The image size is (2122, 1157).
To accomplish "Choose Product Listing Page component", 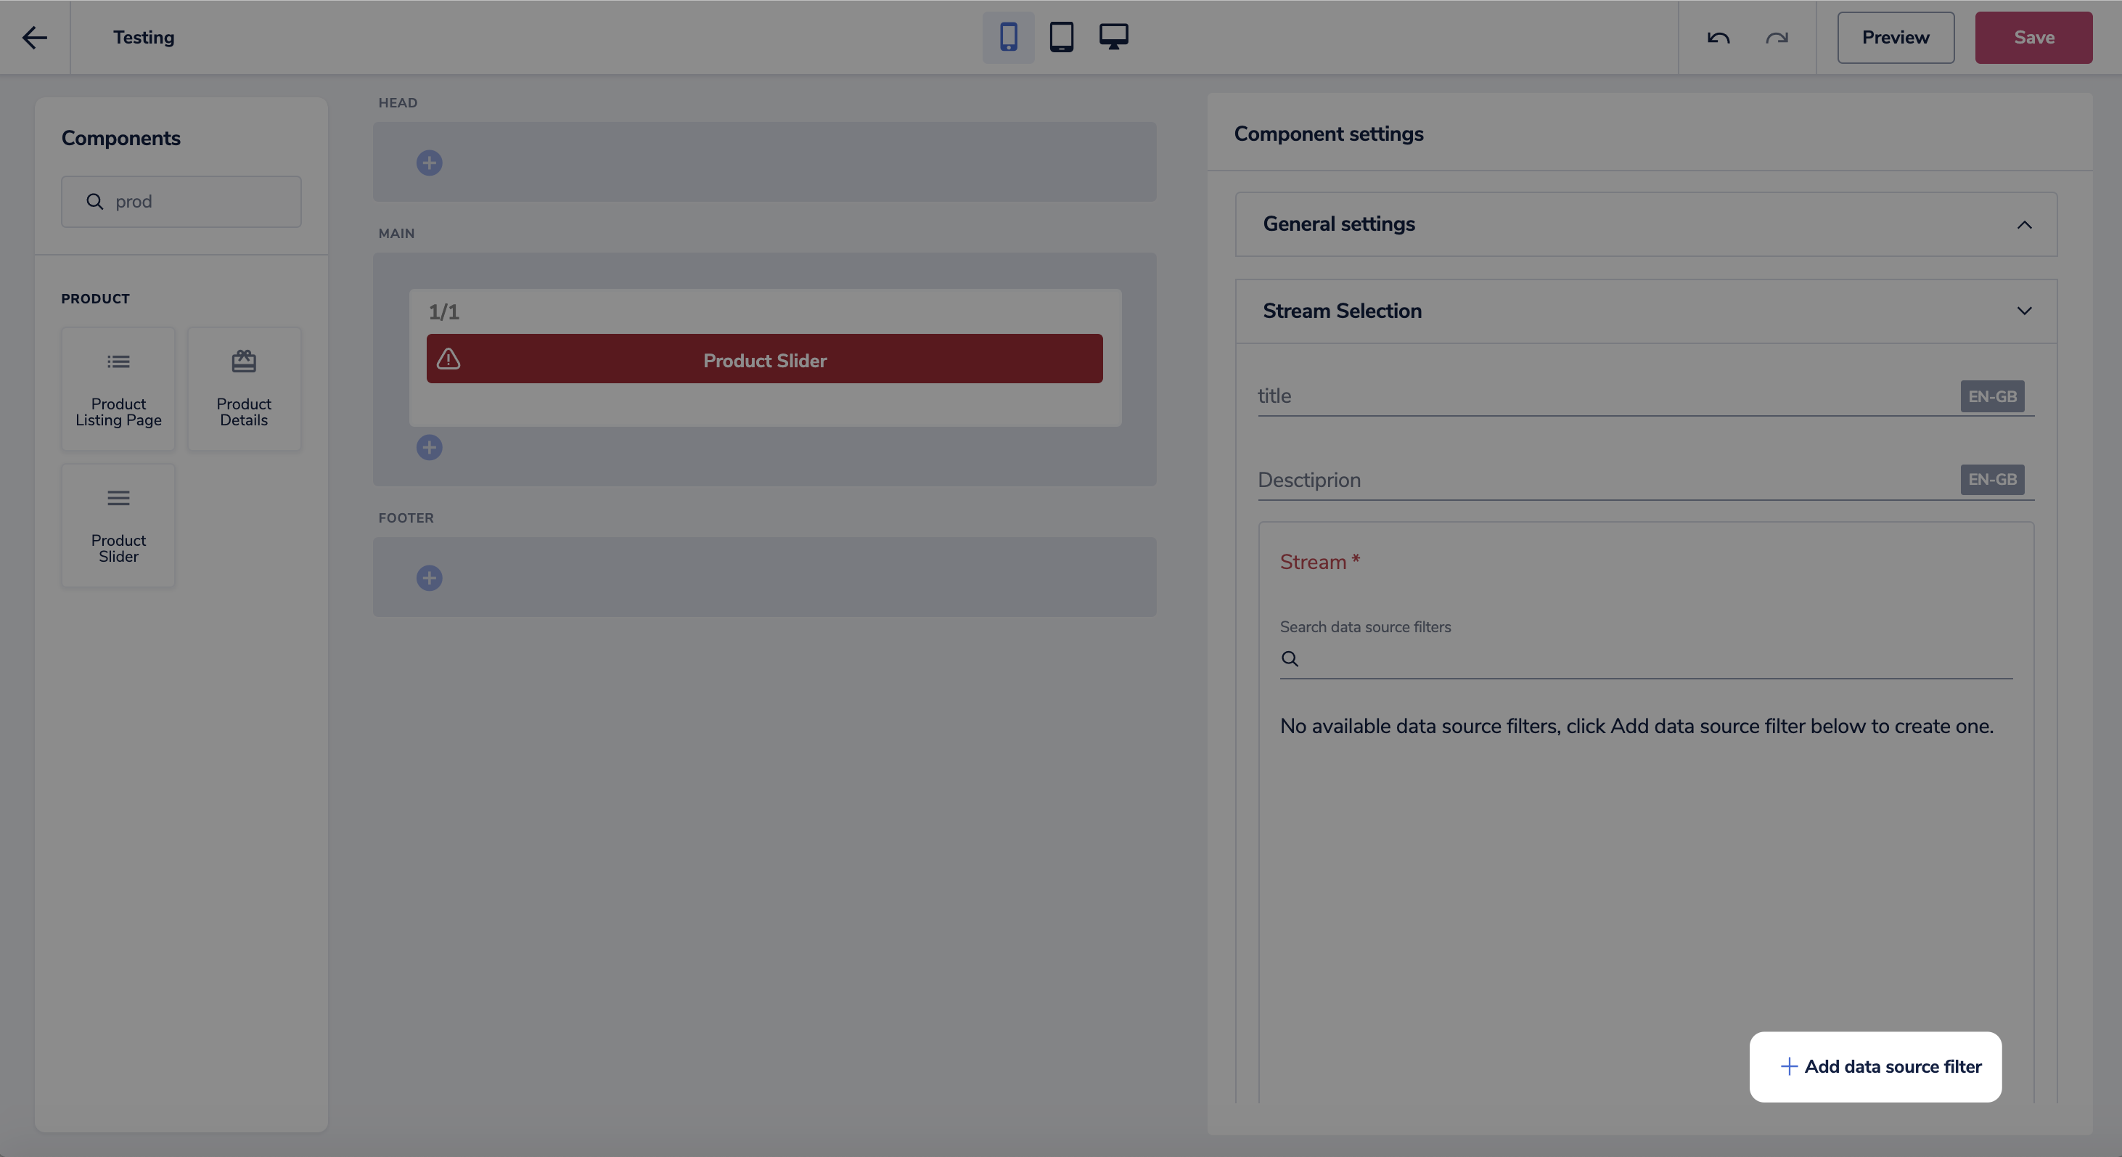I will [118, 389].
